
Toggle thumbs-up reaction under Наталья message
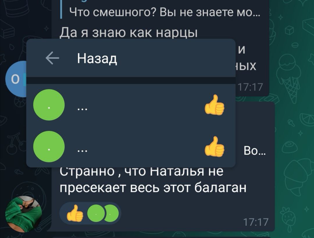coord(75,213)
